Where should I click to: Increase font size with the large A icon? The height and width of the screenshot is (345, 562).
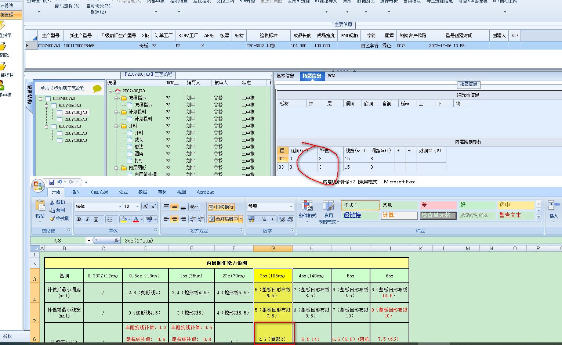pyautogui.click(x=145, y=206)
